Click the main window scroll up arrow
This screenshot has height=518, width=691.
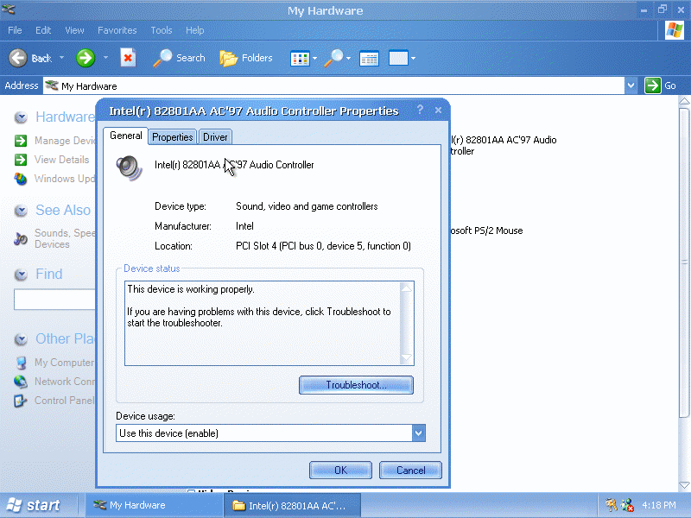[x=684, y=102]
